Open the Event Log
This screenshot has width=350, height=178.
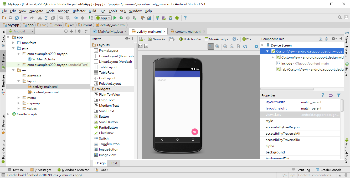(301, 170)
